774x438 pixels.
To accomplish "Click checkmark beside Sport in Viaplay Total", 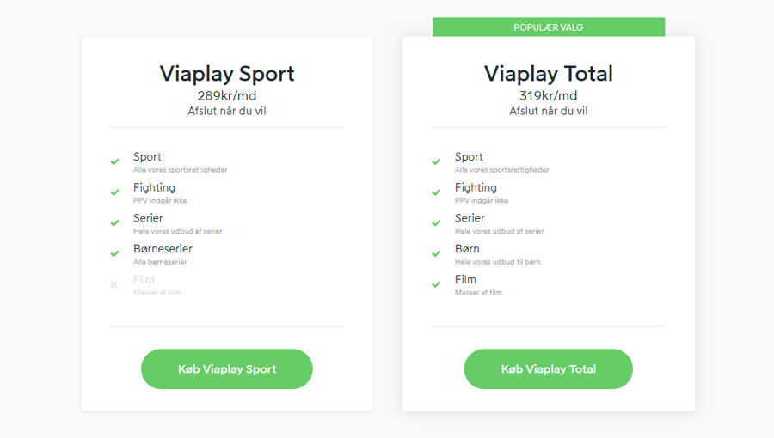I will click(x=436, y=161).
